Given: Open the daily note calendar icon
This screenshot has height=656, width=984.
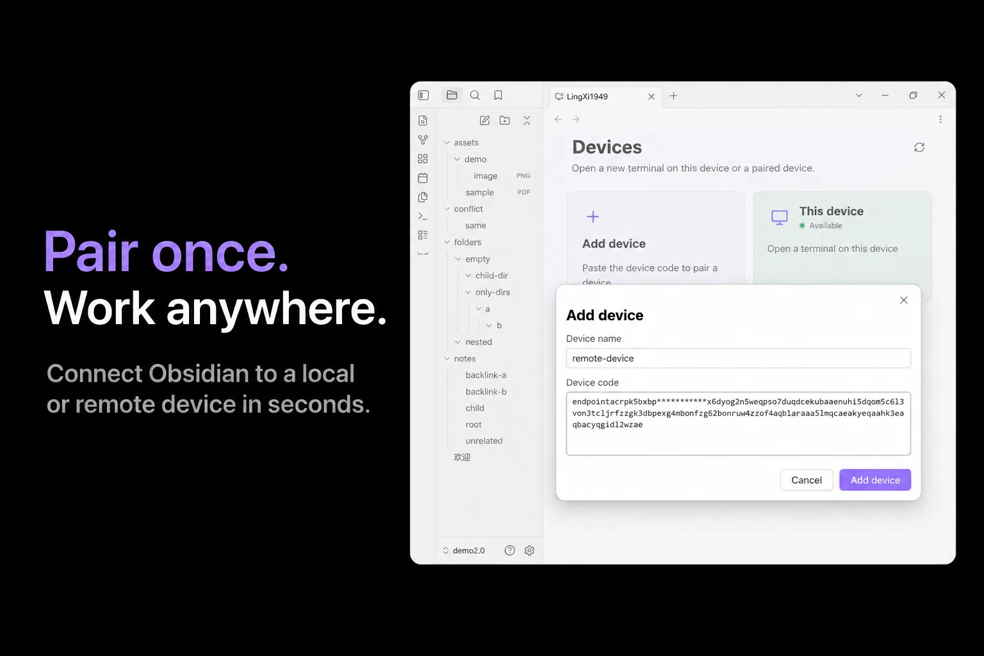Looking at the screenshot, I should 423,178.
